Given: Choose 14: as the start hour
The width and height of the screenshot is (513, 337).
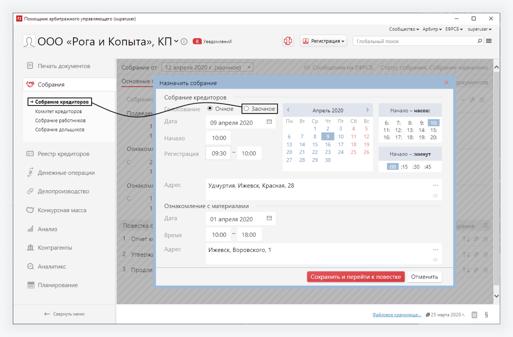Looking at the screenshot, I should pos(422,130).
